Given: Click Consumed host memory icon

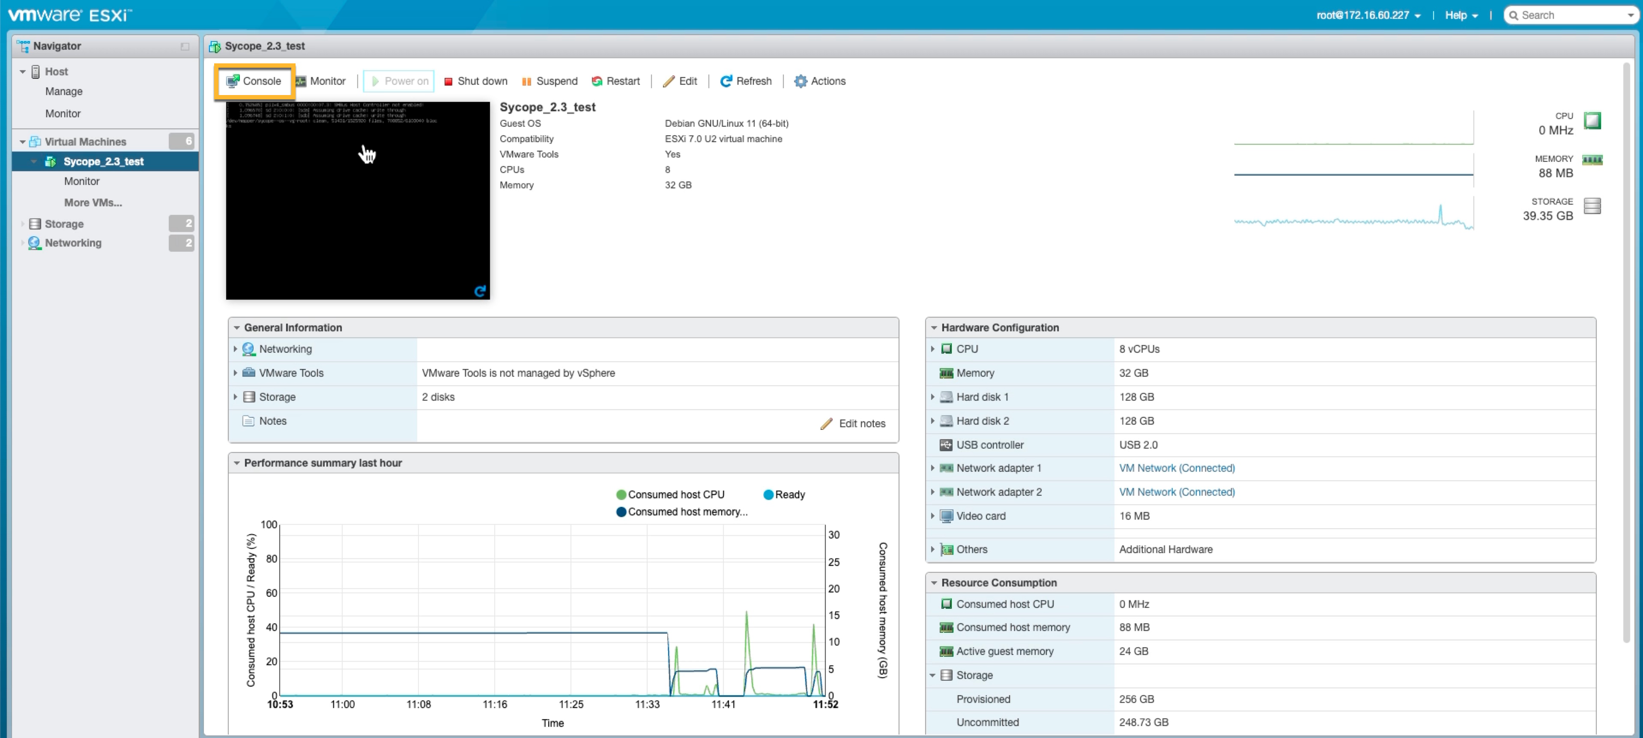Looking at the screenshot, I should (946, 628).
